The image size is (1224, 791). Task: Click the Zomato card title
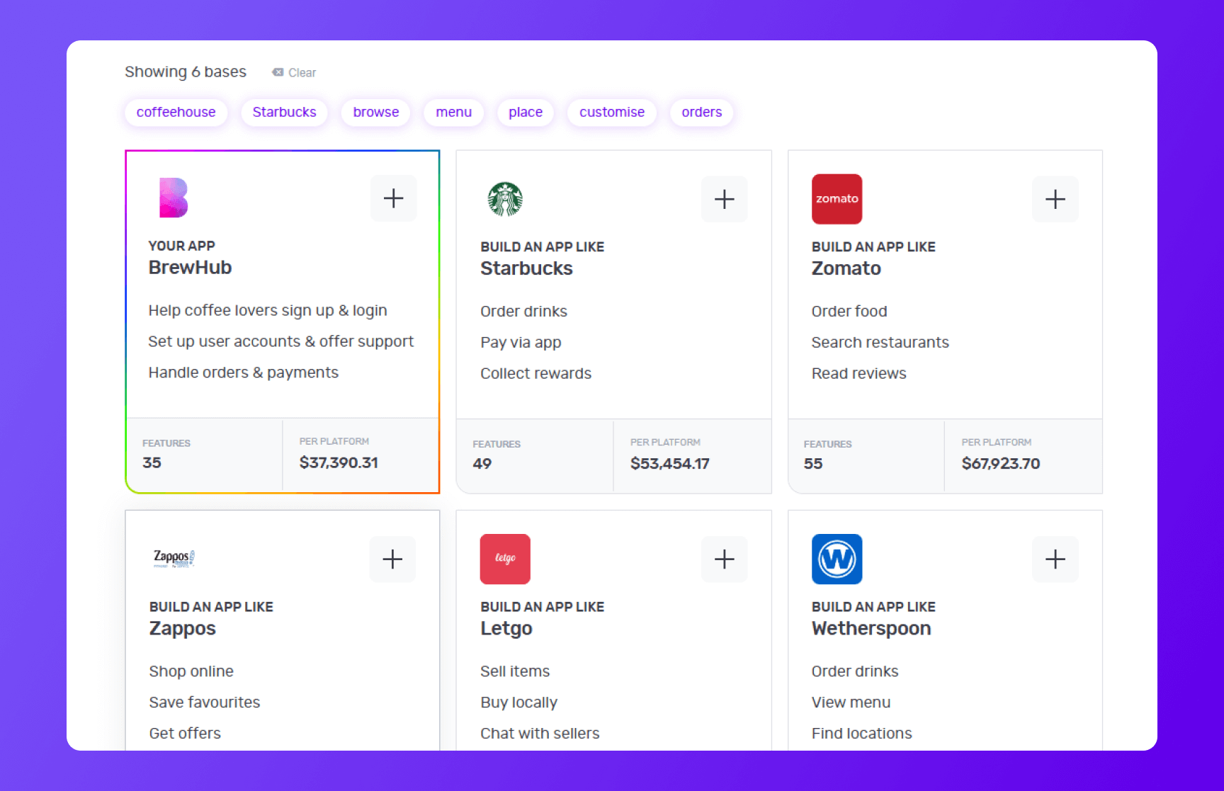point(846,268)
